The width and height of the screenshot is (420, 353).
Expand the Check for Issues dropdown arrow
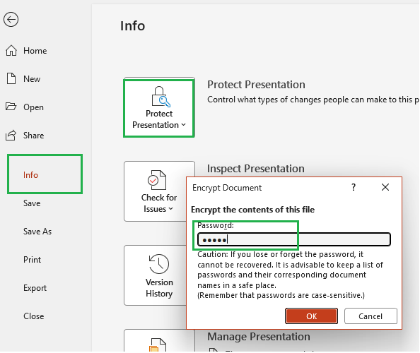click(171, 209)
